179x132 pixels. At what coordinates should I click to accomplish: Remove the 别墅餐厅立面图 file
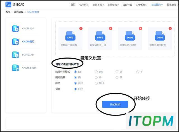pyautogui.click(x=81, y=28)
